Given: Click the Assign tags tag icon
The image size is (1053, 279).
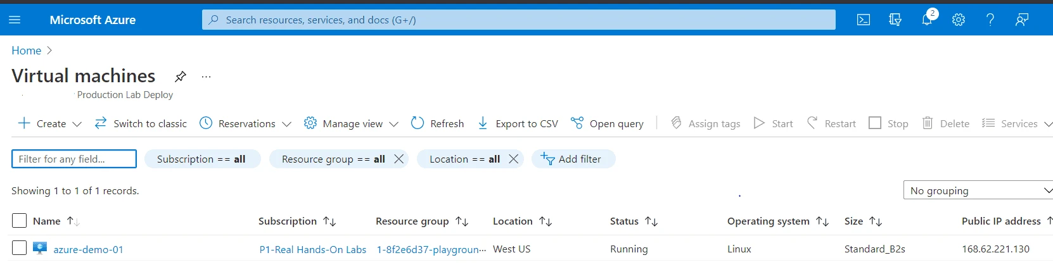Looking at the screenshot, I should click(676, 123).
